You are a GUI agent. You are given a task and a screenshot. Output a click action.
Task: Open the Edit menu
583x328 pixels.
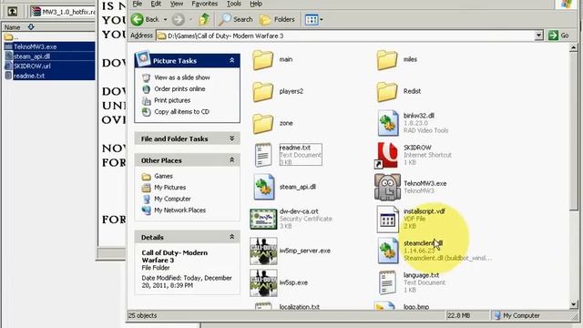coord(156,4)
